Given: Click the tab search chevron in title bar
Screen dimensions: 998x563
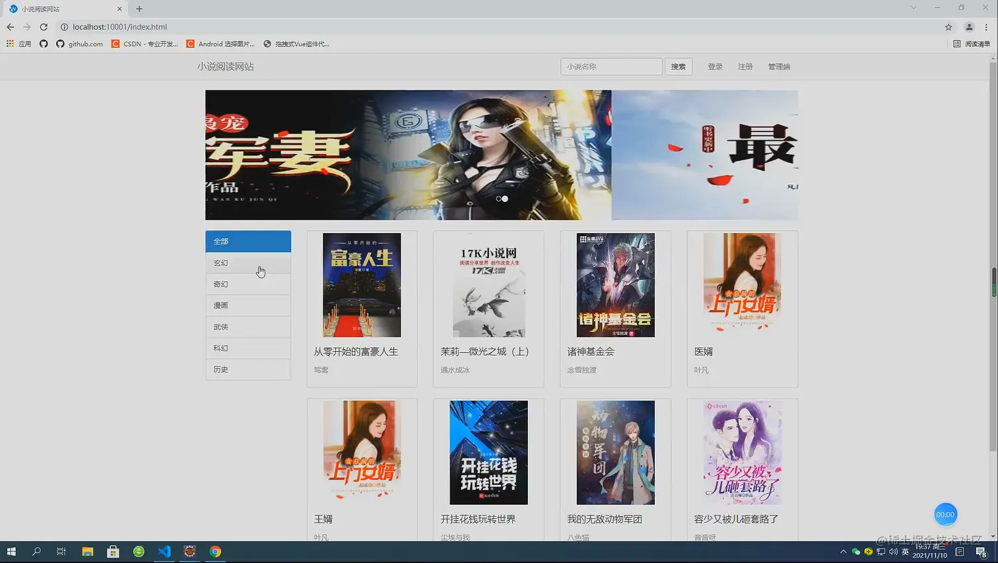Looking at the screenshot, I should [914, 8].
